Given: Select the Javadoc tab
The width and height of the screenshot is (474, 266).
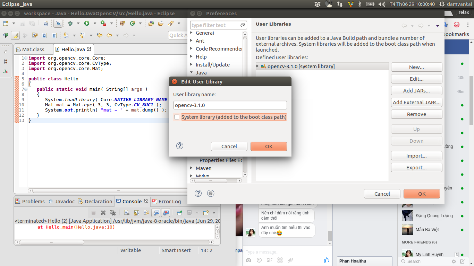Looking at the screenshot, I should (61, 201).
